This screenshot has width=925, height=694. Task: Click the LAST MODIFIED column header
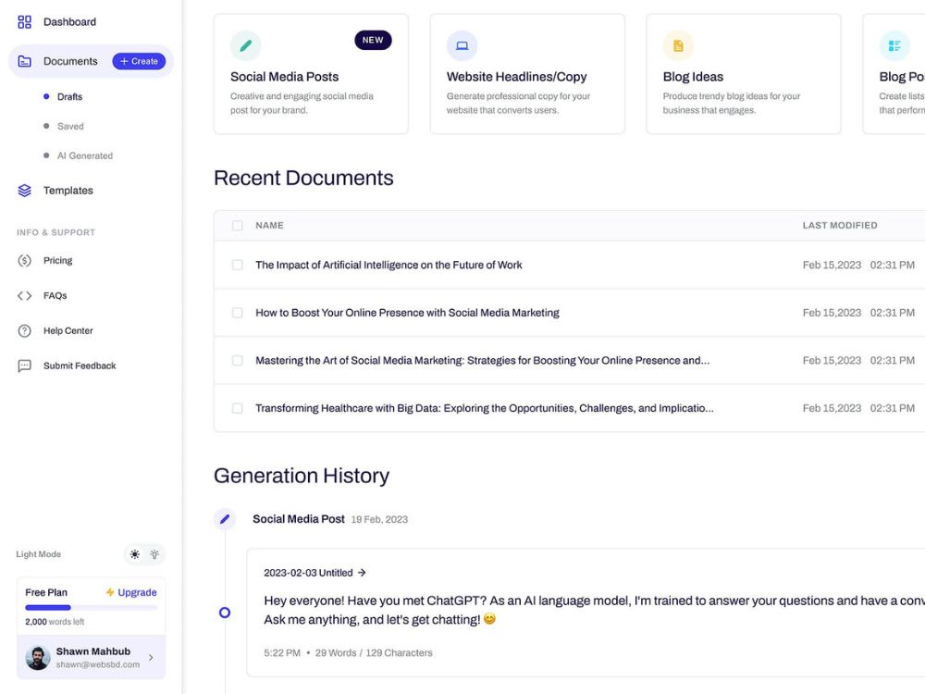click(840, 226)
